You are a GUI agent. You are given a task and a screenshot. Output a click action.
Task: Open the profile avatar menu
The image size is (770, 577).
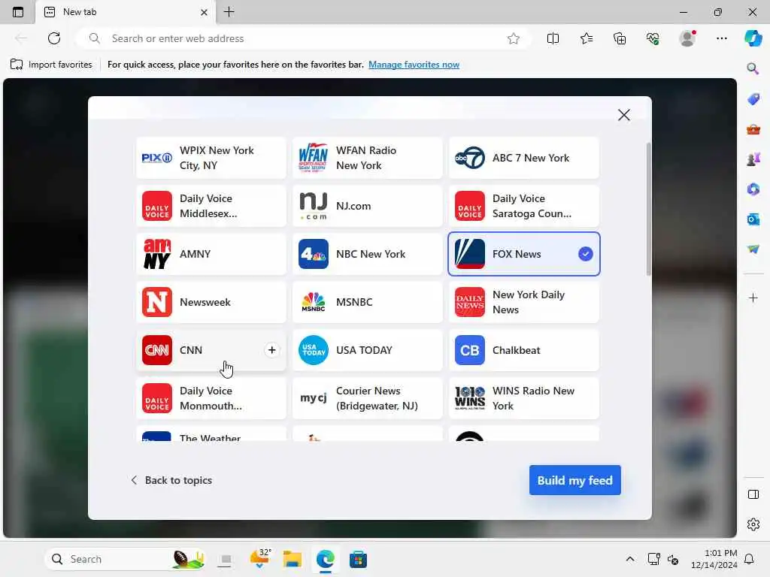coord(687,38)
